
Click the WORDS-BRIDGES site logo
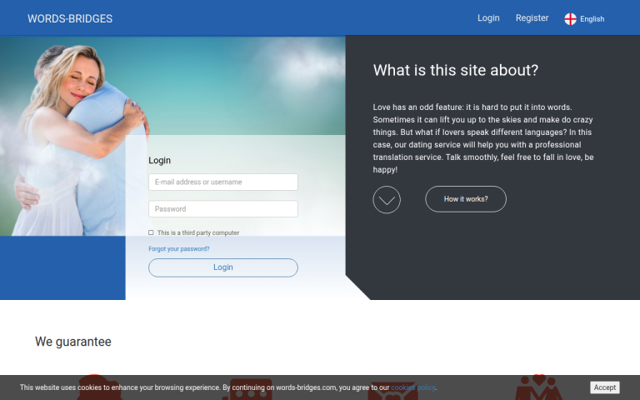pos(70,19)
